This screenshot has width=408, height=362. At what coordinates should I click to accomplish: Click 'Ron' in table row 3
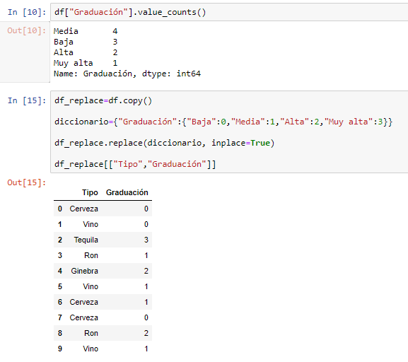91,255
